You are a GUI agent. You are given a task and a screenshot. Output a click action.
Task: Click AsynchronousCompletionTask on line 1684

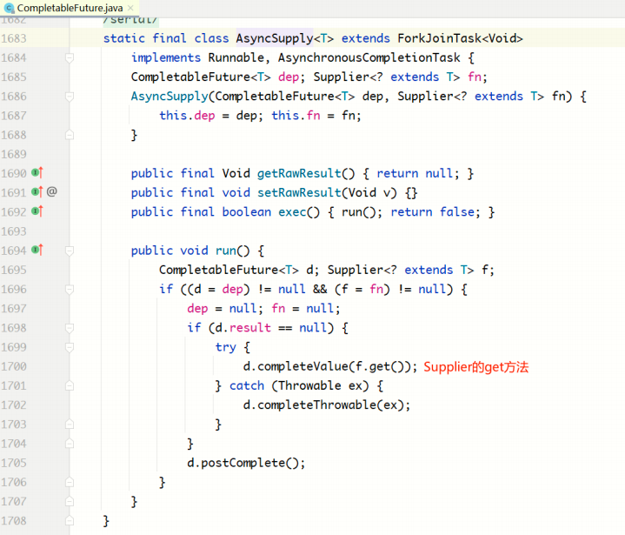click(x=369, y=57)
